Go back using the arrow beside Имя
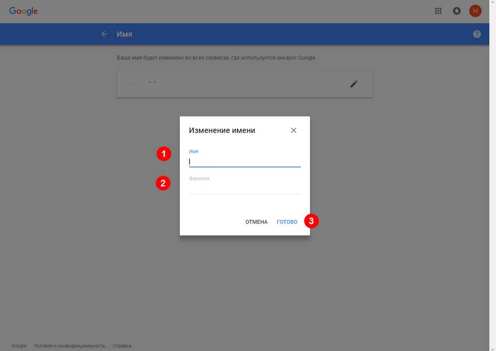The width and height of the screenshot is (496, 351). [x=104, y=34]
